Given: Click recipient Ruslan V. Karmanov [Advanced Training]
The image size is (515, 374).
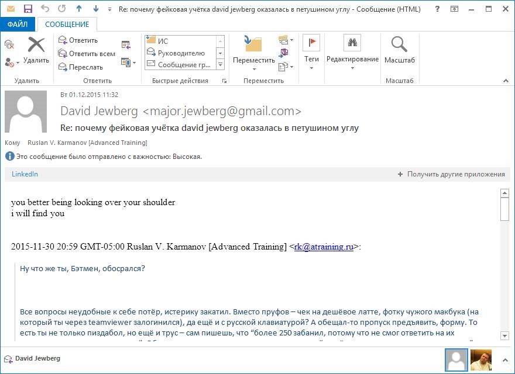Looking at the screenshot, I should (x=87, y=143).
